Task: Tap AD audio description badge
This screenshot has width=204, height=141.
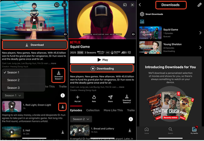Action: 124,53
